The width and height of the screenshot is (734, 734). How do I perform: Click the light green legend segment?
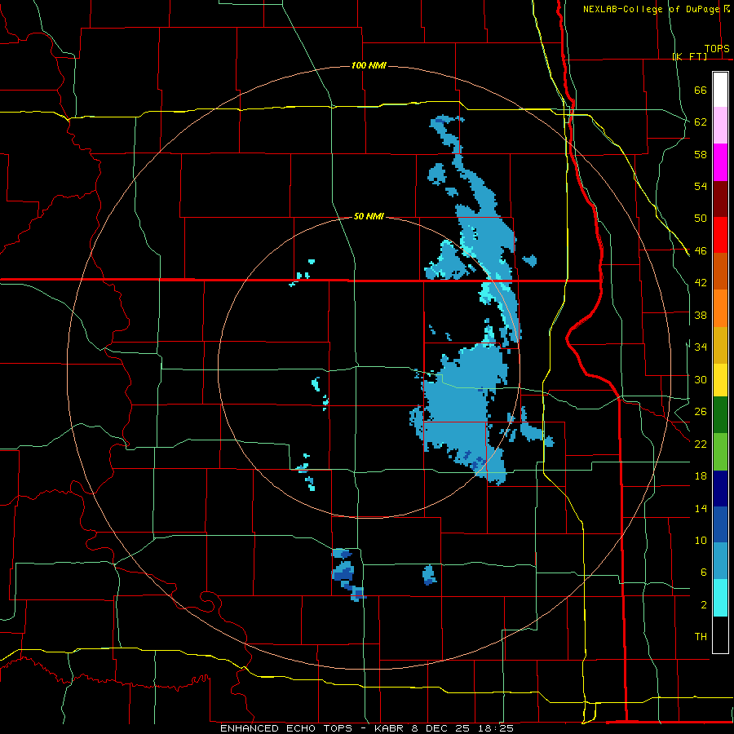click(720, 451)
